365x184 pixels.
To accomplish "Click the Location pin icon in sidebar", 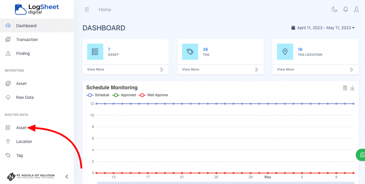I will (8, 141).
